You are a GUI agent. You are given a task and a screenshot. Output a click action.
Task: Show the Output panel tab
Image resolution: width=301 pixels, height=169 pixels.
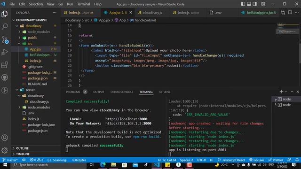[x=99, y=92]
